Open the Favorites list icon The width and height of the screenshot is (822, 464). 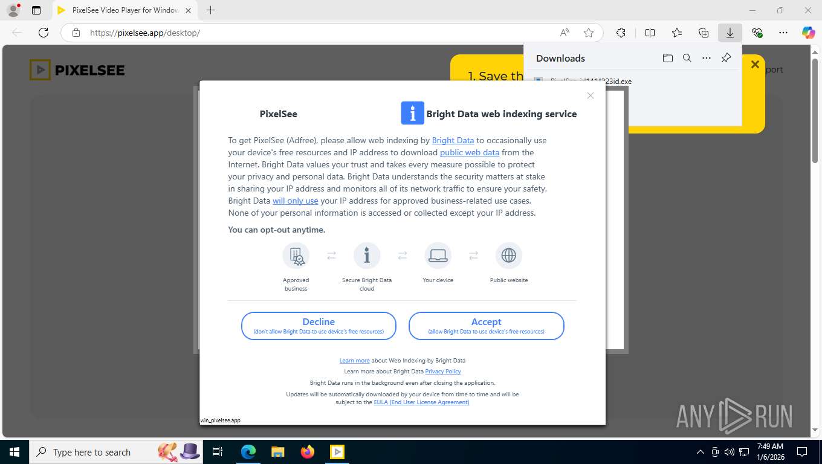coord(676,33)
